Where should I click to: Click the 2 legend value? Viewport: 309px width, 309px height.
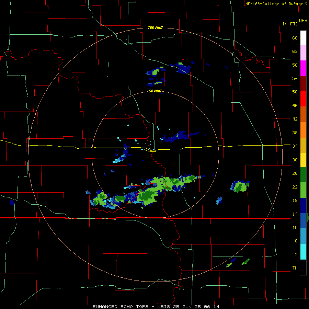click(296, 255)
